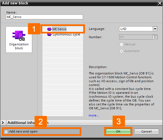Click the 'Add new block' title text
This screenshot has width=163, height=140.
tap(15, 3)
